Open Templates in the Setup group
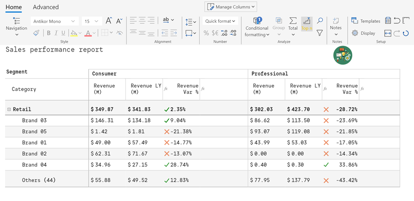 click(366, 21)
